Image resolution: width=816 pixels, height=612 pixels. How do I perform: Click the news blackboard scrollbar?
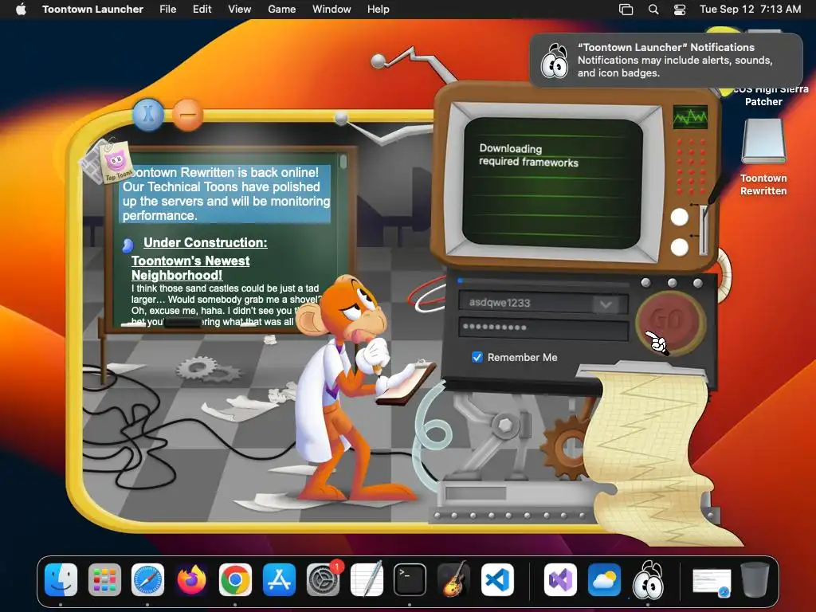tap(343, 162)
